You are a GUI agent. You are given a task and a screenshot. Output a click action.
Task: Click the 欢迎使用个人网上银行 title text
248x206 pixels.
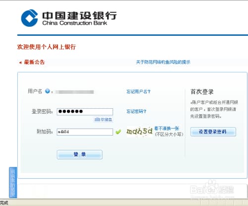pos(47,47)
